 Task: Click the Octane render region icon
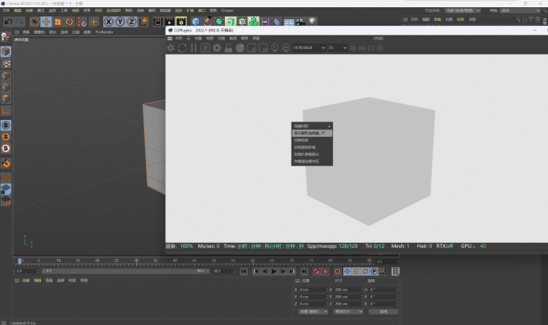(x=251, y=47)
